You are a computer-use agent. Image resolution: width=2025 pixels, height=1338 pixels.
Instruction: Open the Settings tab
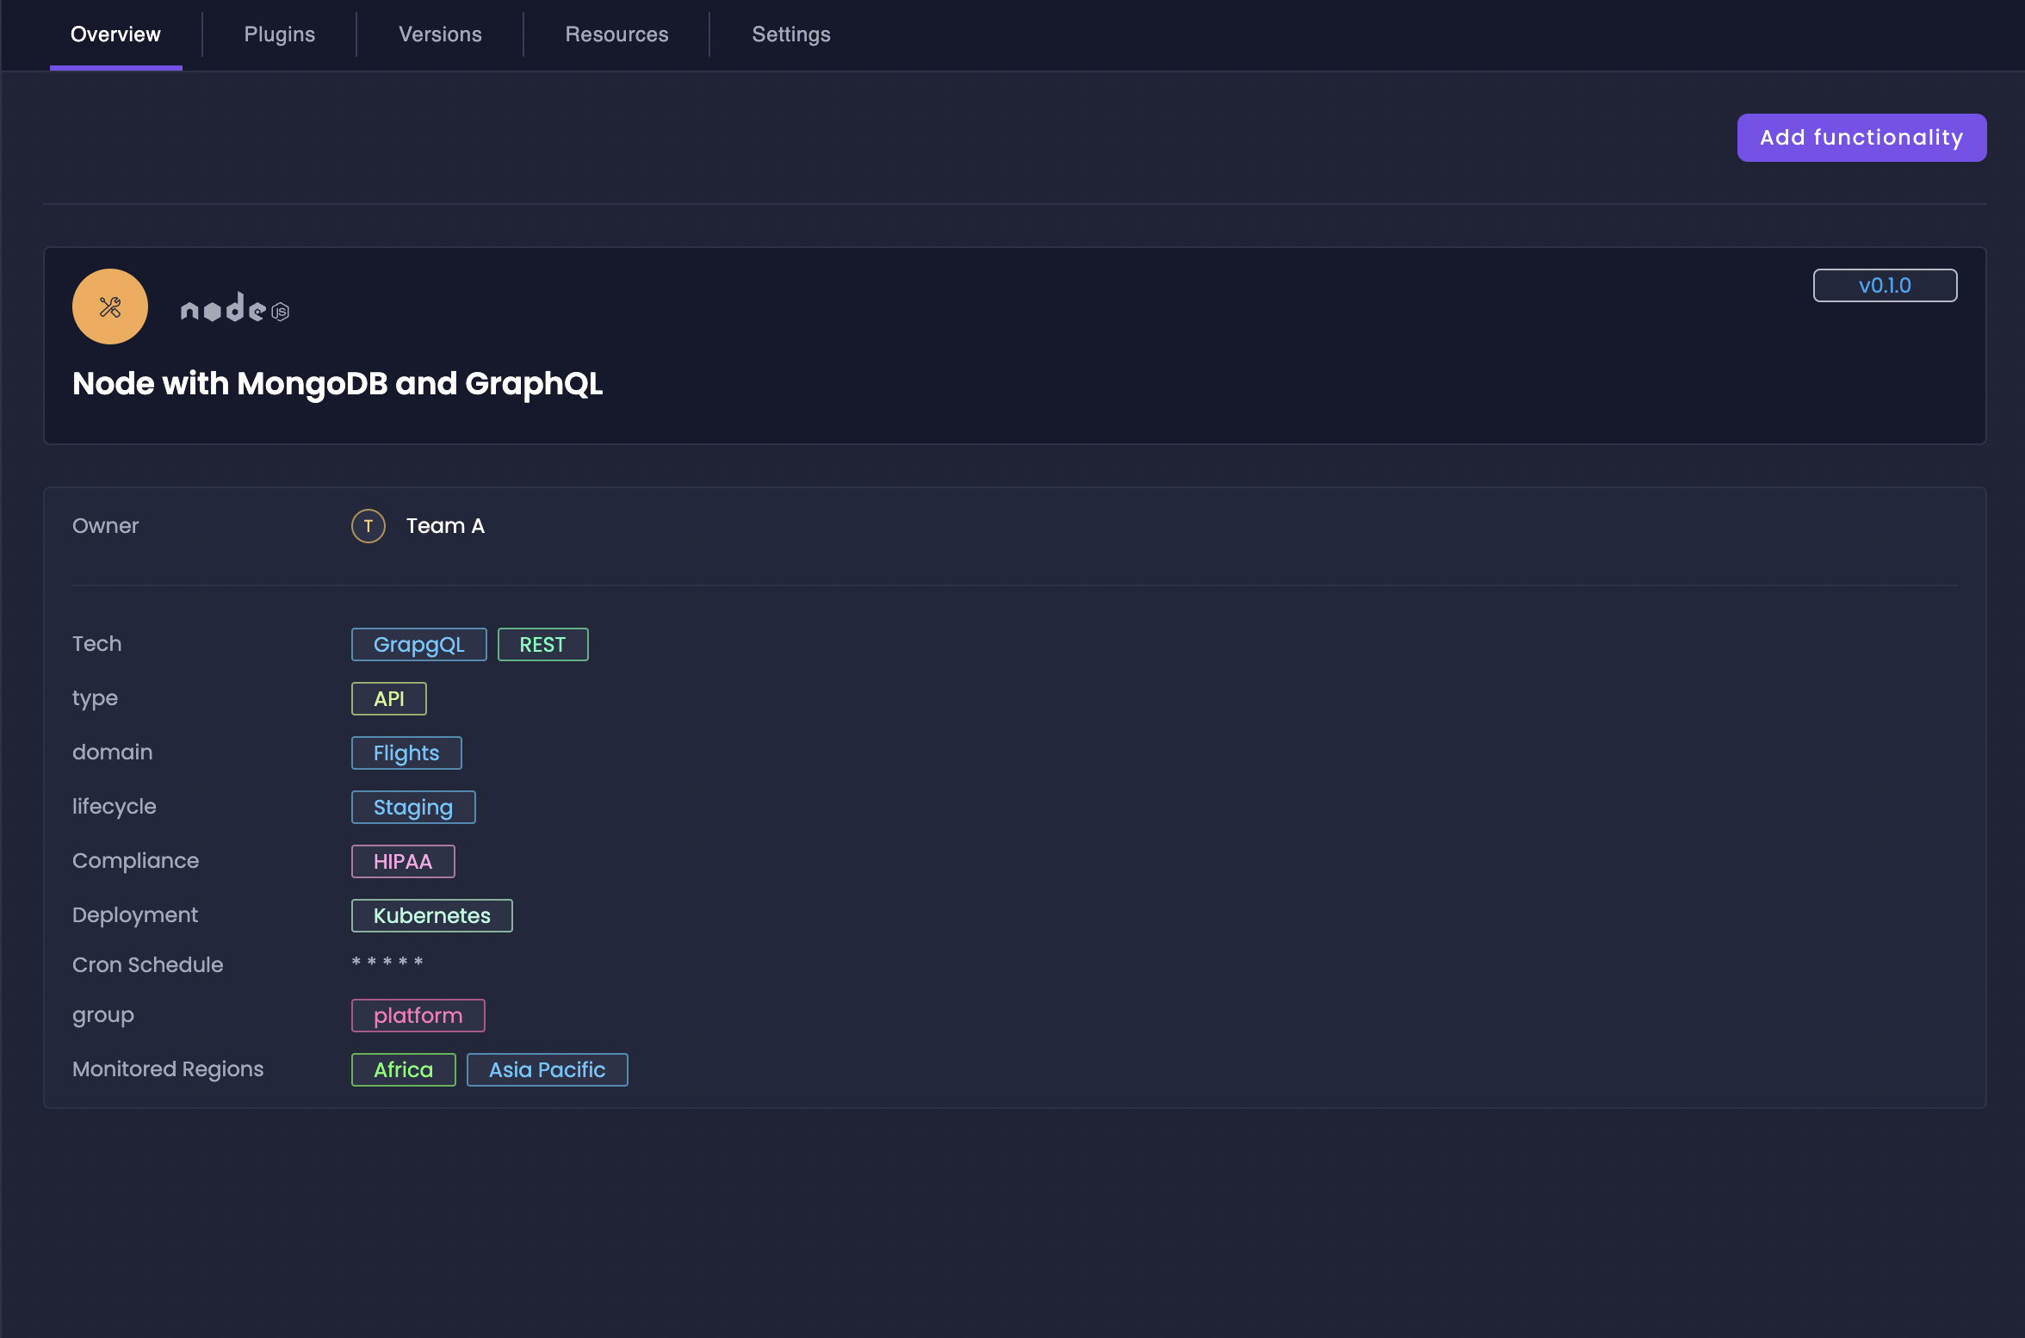click(790, 34)
